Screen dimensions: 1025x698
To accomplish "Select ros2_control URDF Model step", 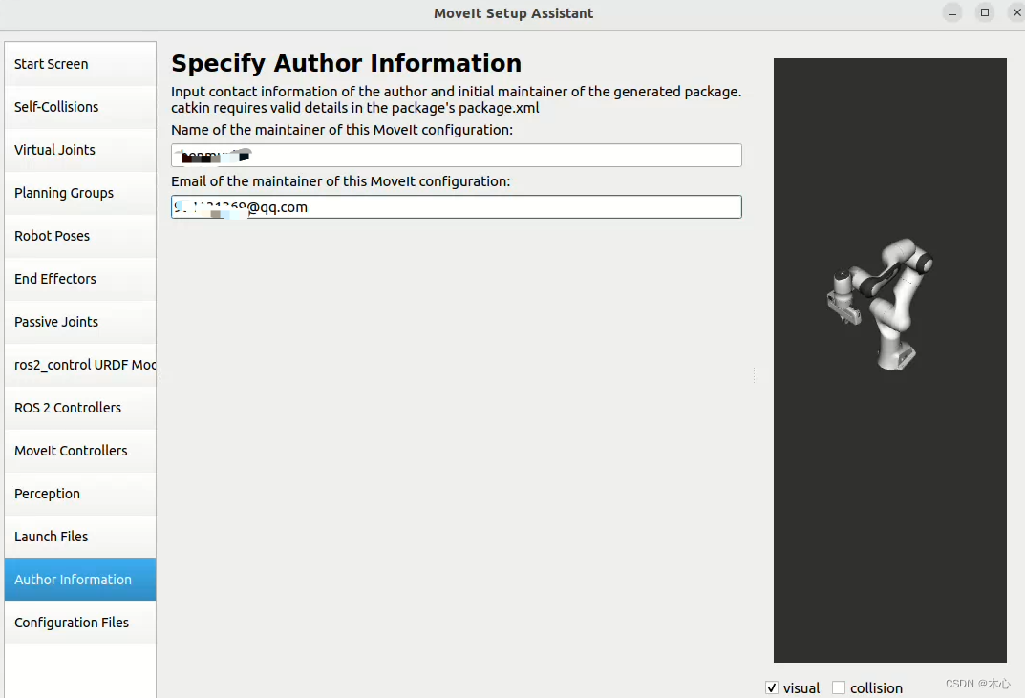I will click(79, 365).
